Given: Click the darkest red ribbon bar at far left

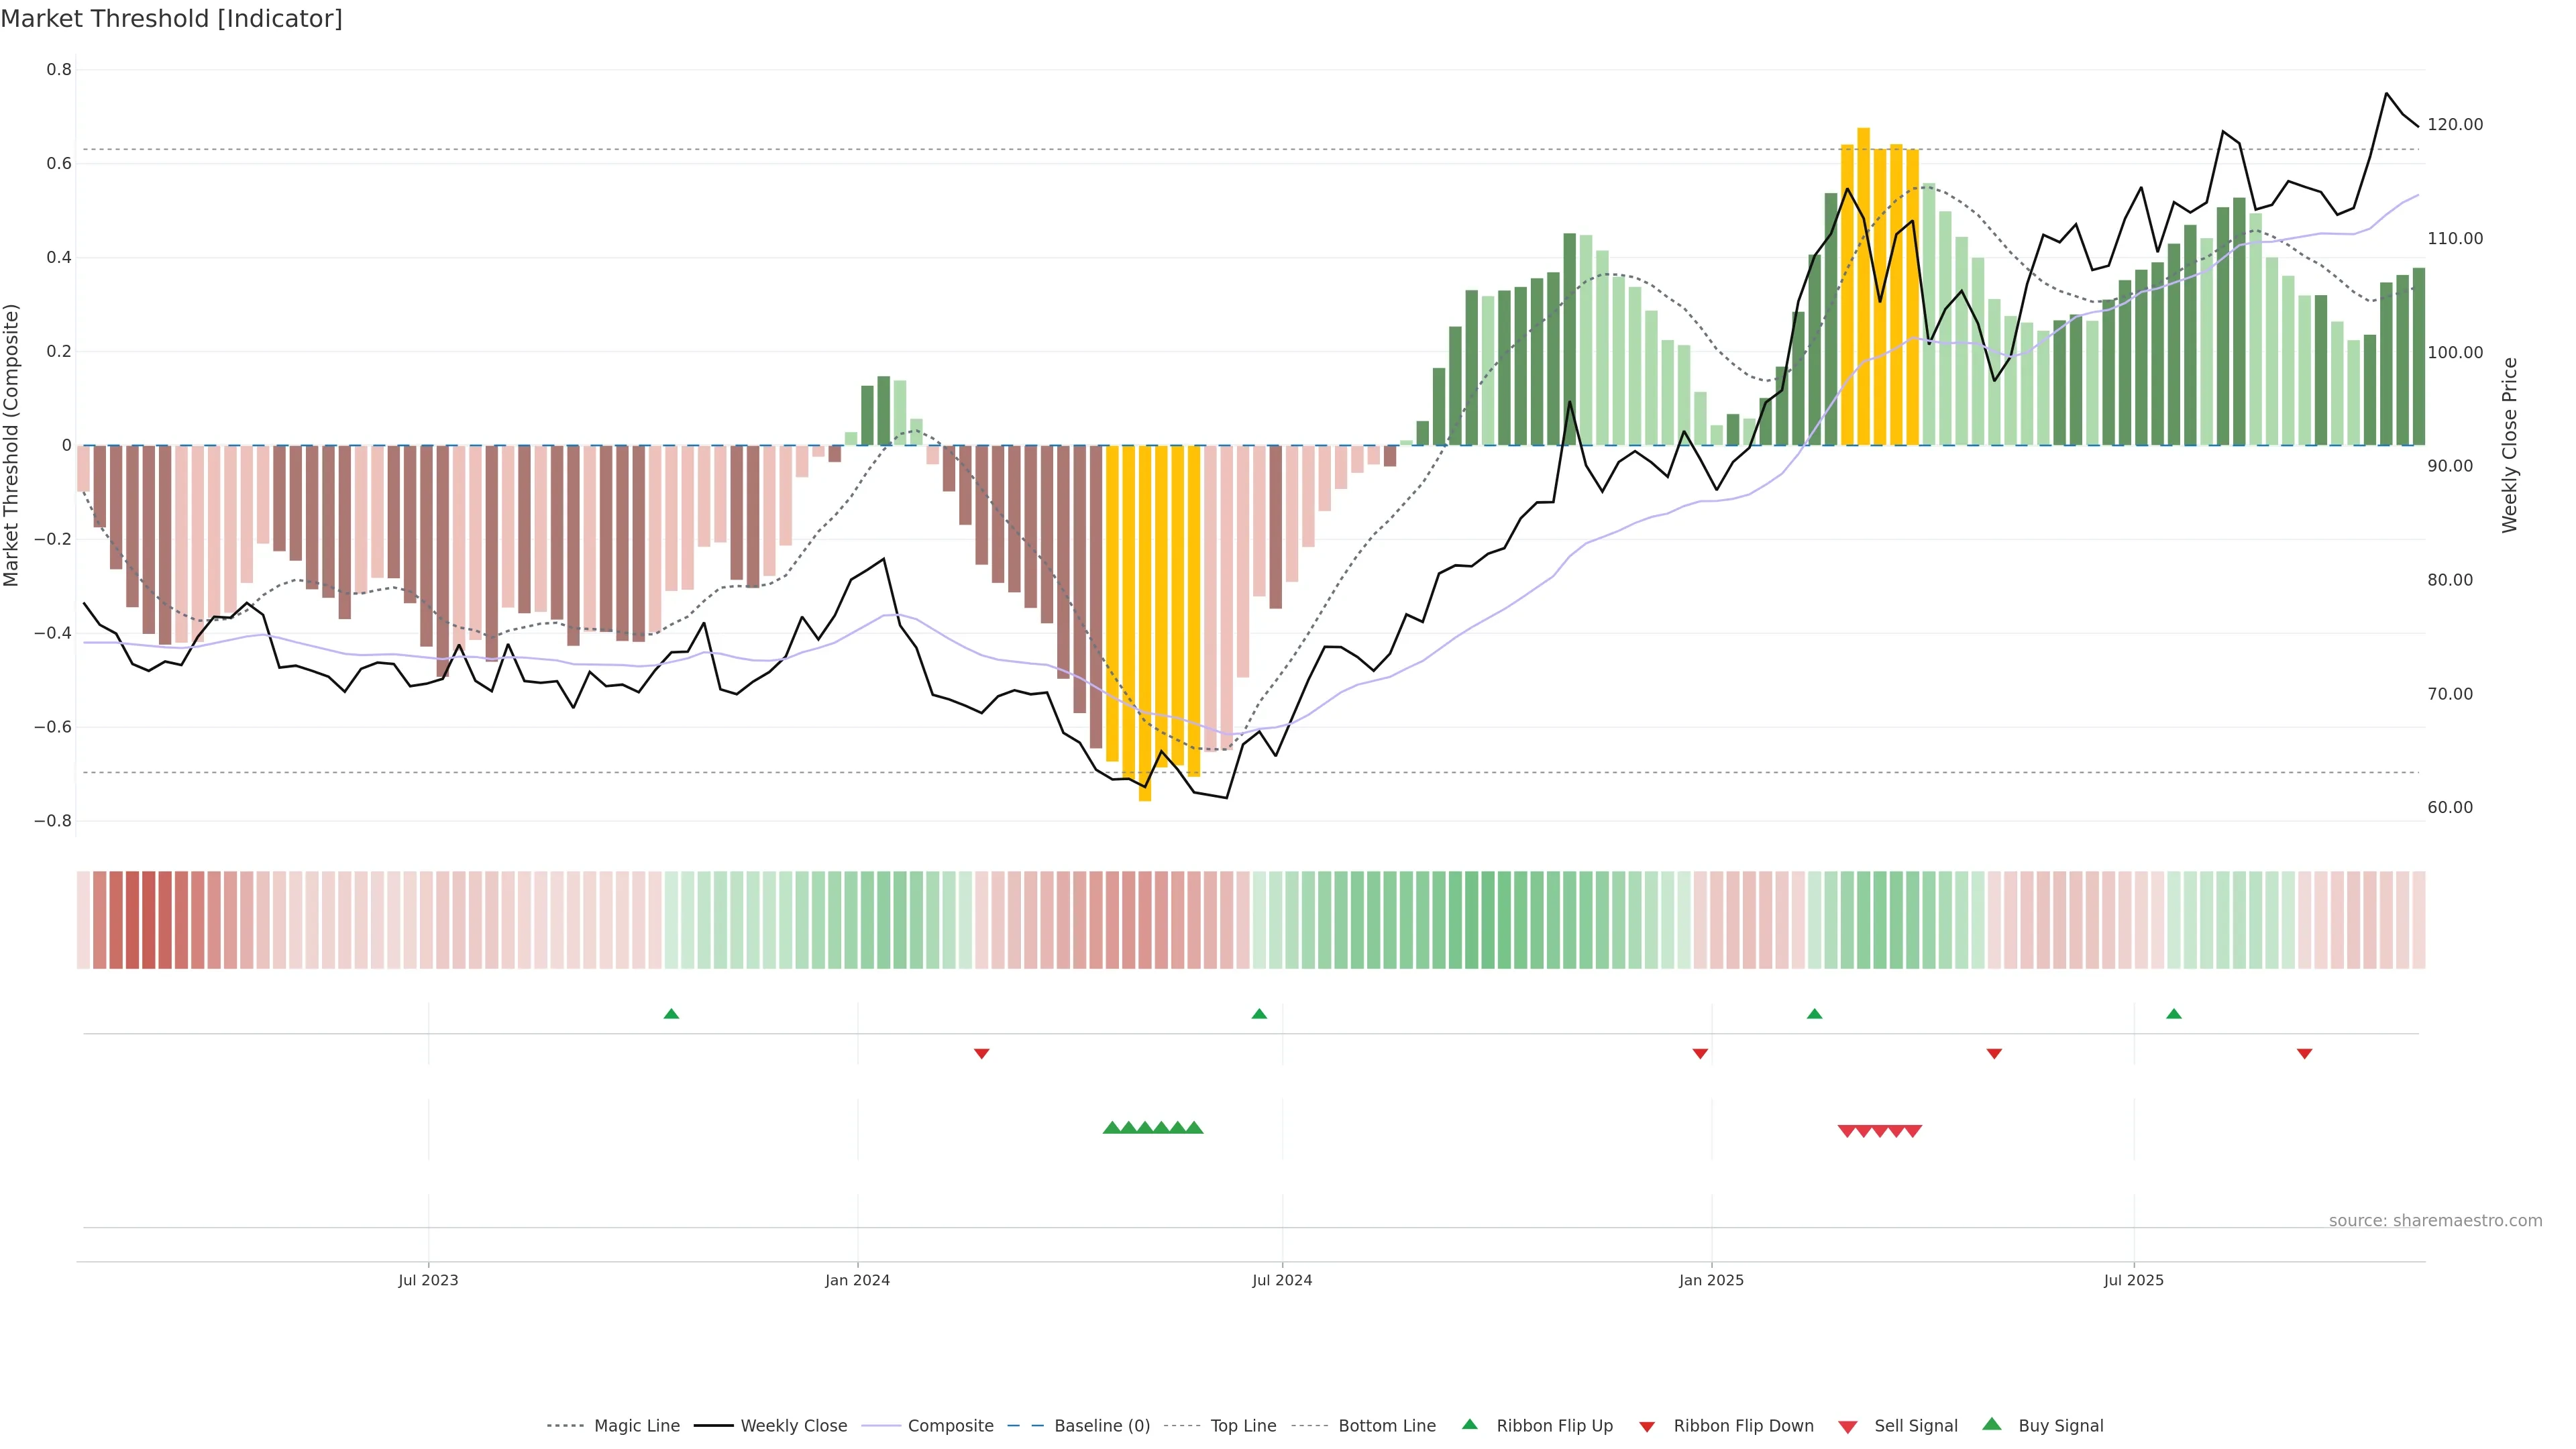Looking at the screenshot, I should click(x=148, y=919).
